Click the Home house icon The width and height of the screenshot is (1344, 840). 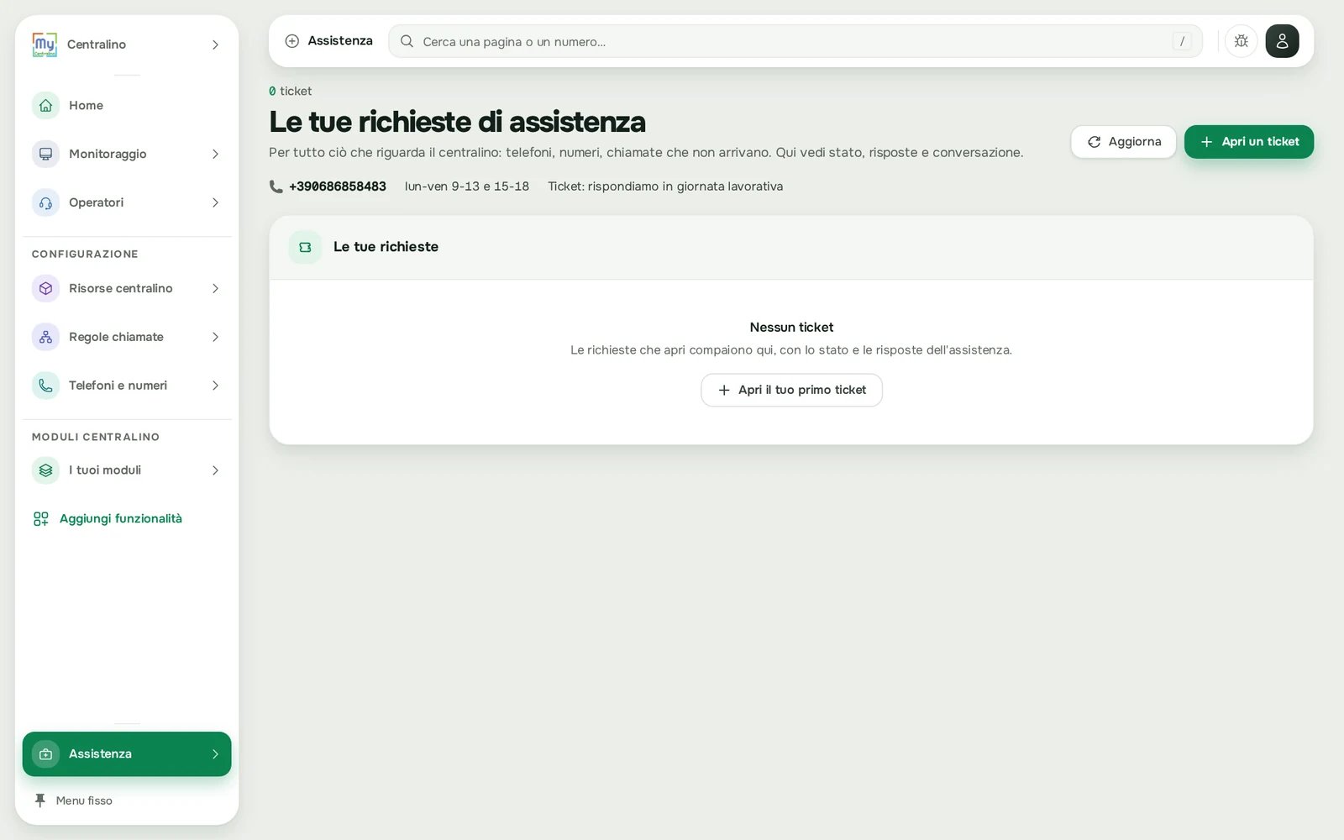click(x=45, y=105)
